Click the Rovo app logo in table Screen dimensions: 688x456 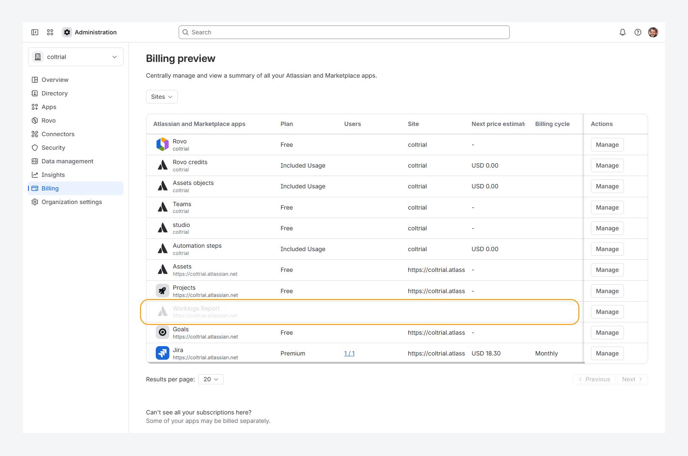click(x=163, y=145)
